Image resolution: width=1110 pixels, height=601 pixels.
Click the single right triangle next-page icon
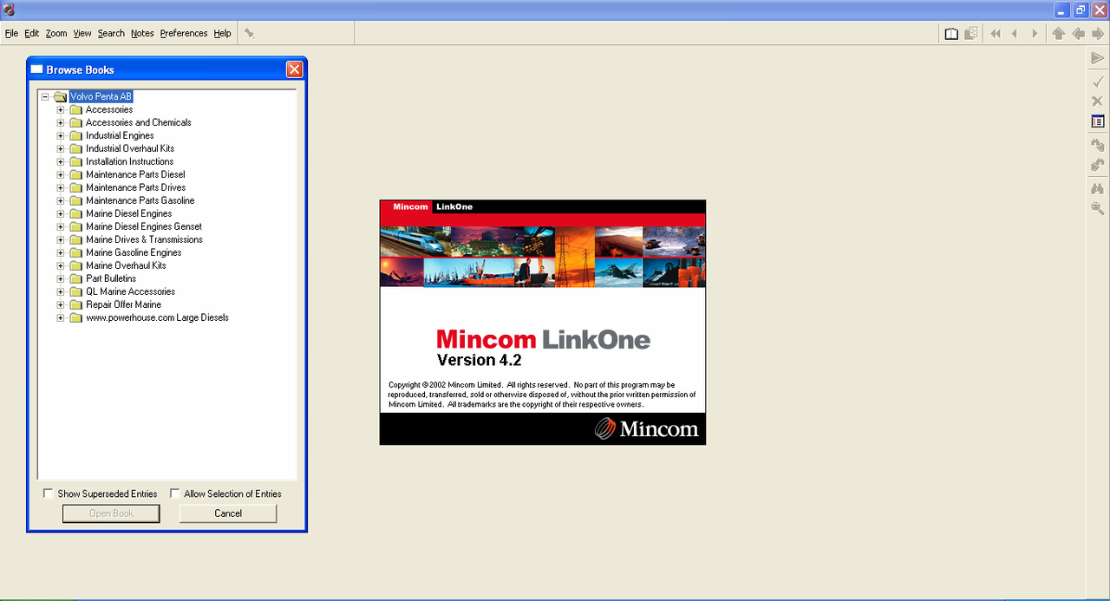pyautogui.click(x=1035, y=34)
